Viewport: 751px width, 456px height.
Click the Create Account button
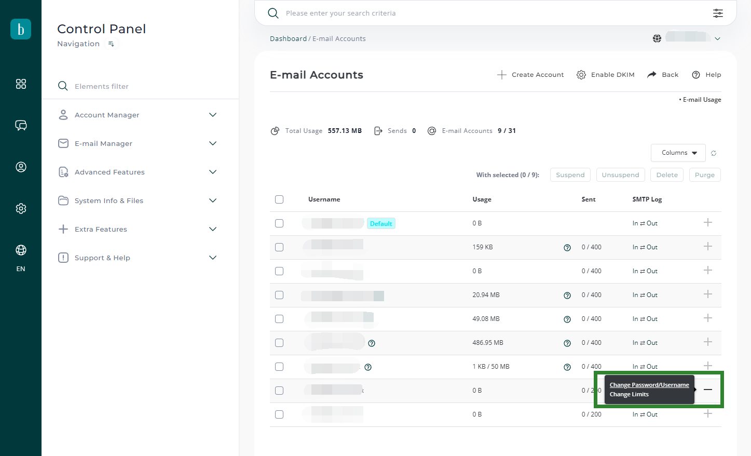tap(530, 75)
